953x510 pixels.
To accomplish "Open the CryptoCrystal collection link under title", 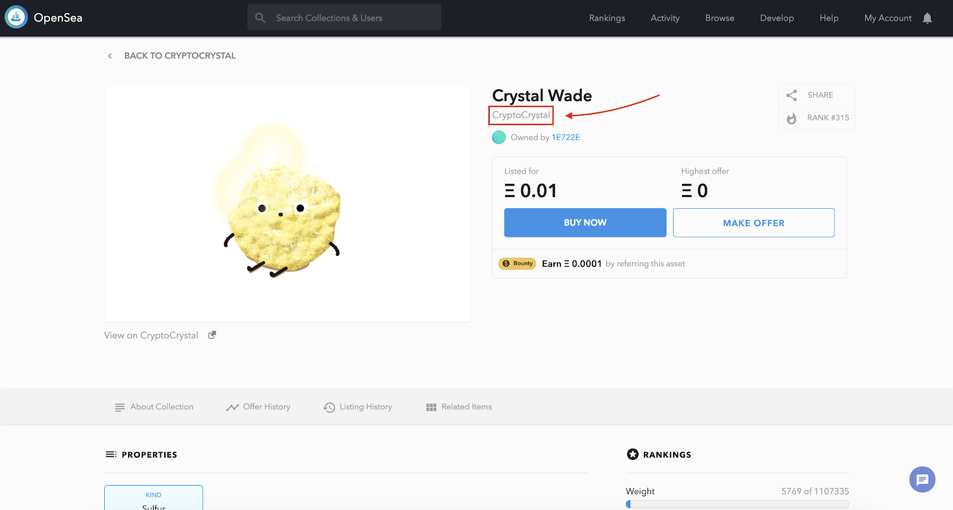I will [x=521, y=115].
